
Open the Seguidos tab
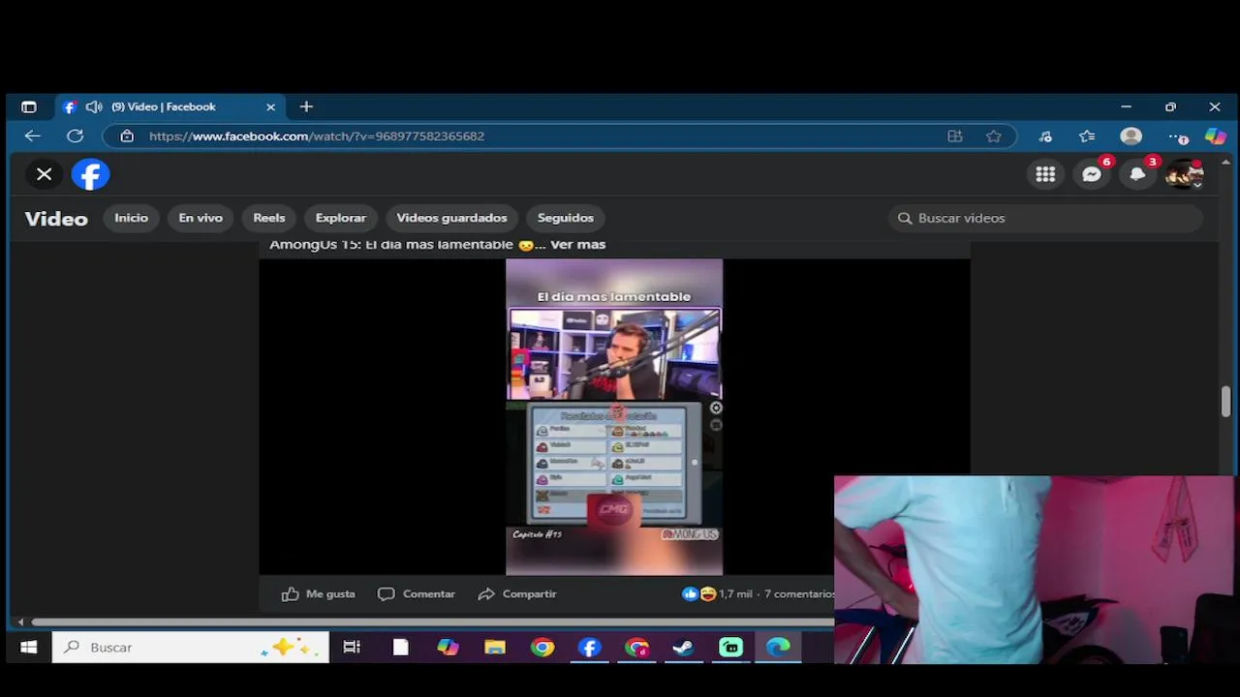pyautogui.click(x=566, y=218)
